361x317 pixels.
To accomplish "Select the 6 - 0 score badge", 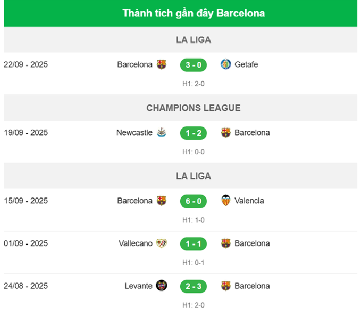I will [193, 201].
